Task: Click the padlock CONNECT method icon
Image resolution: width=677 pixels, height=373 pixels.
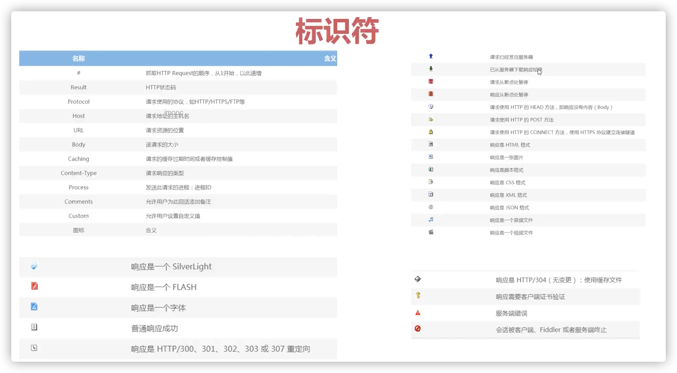Action: point(431,132)
